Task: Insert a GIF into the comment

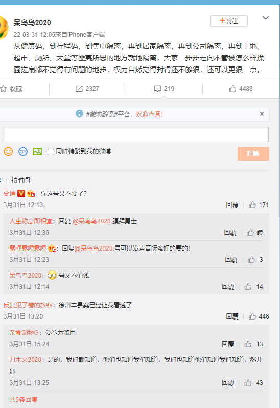Action: pyautogui.click(x=23, y=151)
